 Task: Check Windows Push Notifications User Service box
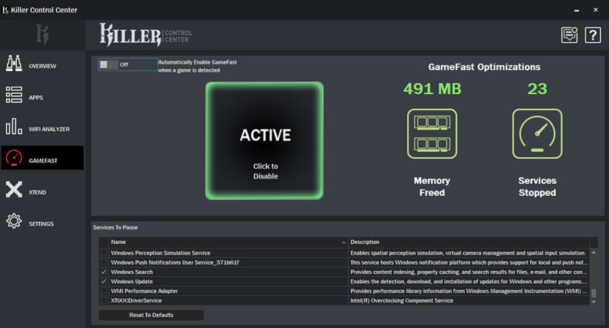click(104, 262)
